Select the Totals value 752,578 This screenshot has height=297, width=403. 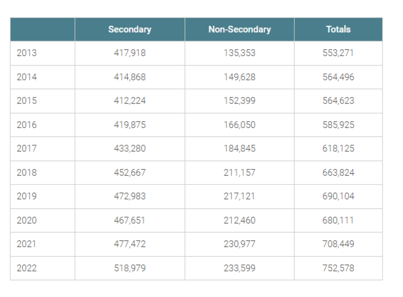coord(338,268)
